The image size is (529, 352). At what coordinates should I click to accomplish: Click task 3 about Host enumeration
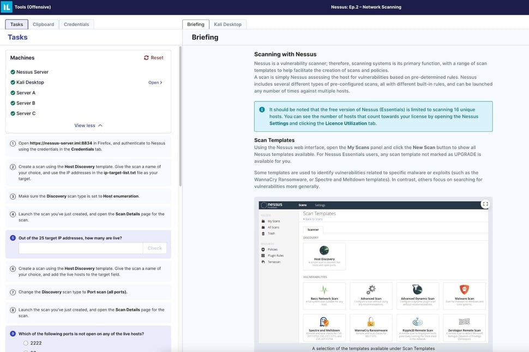coord(88,196)
